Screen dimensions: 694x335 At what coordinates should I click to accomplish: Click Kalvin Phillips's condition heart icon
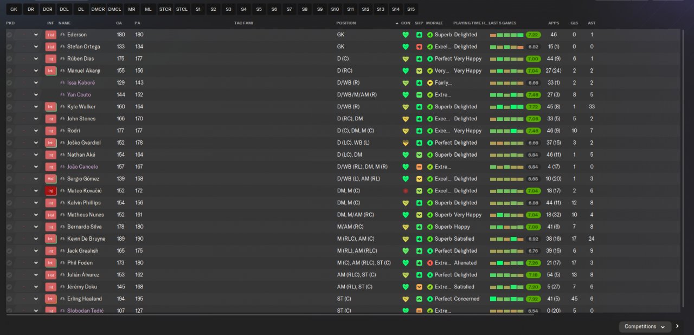[405, 203]
